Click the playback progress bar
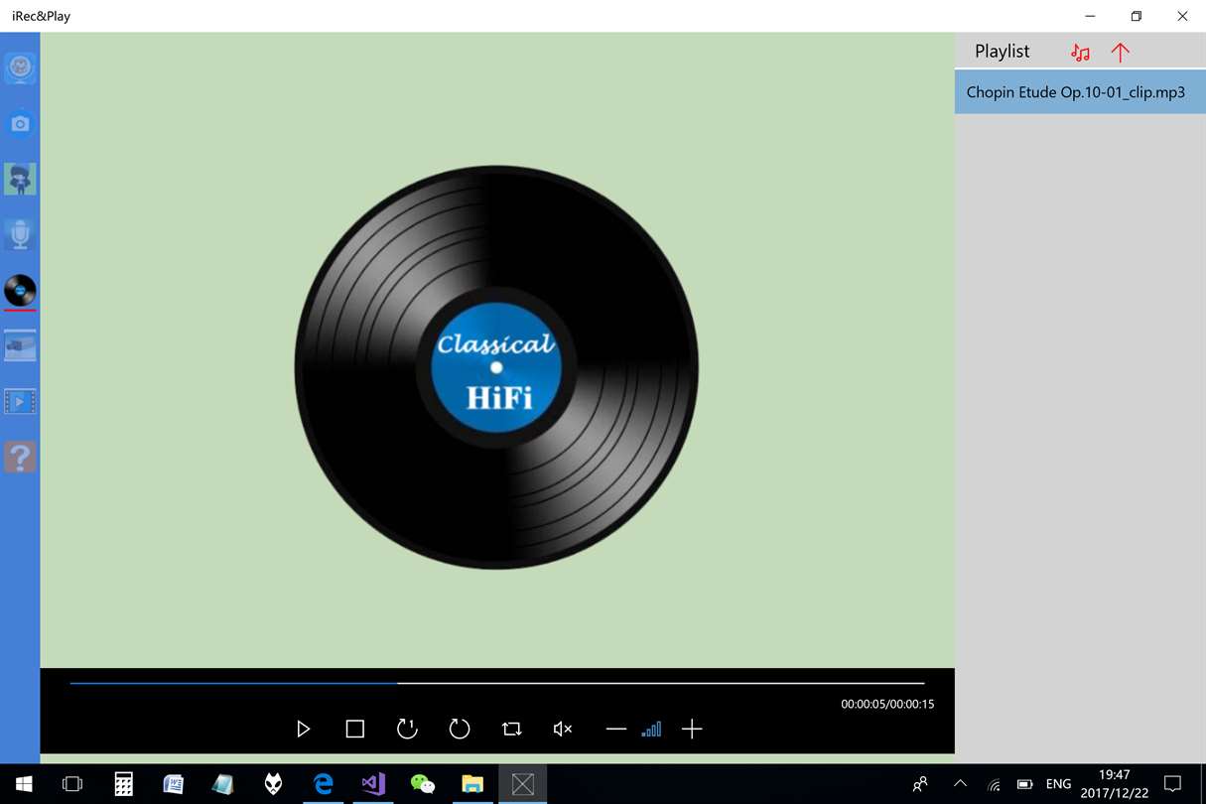The height and width of the screenshot is (804, 1206). click(497, 683)
